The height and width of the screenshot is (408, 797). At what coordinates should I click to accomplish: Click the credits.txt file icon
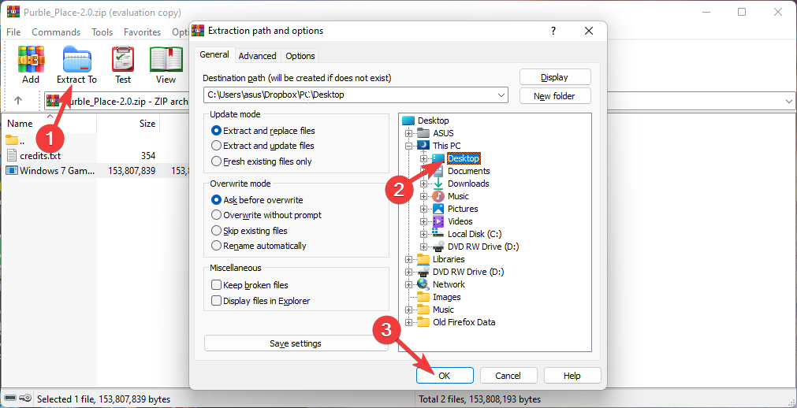tap(12, 155)
